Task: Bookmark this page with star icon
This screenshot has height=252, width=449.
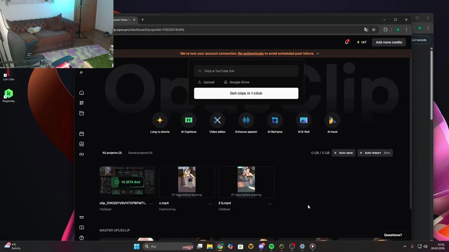Action: click(374, 30)
